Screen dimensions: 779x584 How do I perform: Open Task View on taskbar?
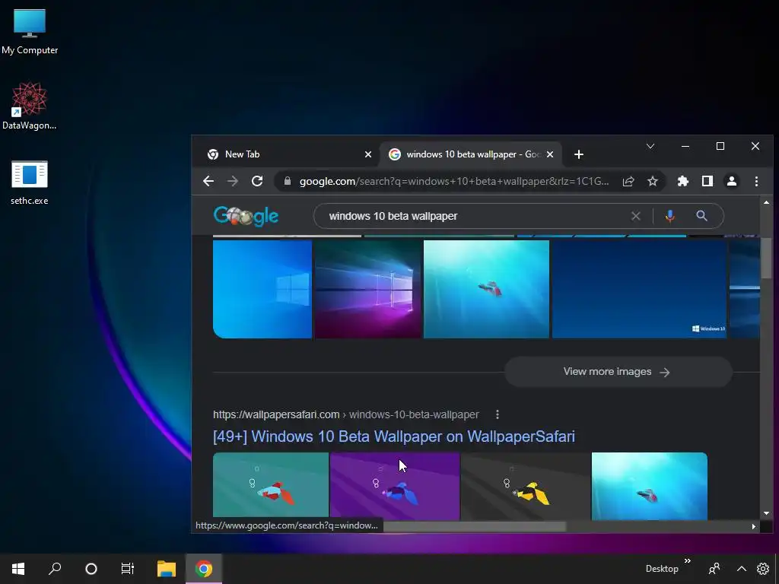click(x=128, y=569)
